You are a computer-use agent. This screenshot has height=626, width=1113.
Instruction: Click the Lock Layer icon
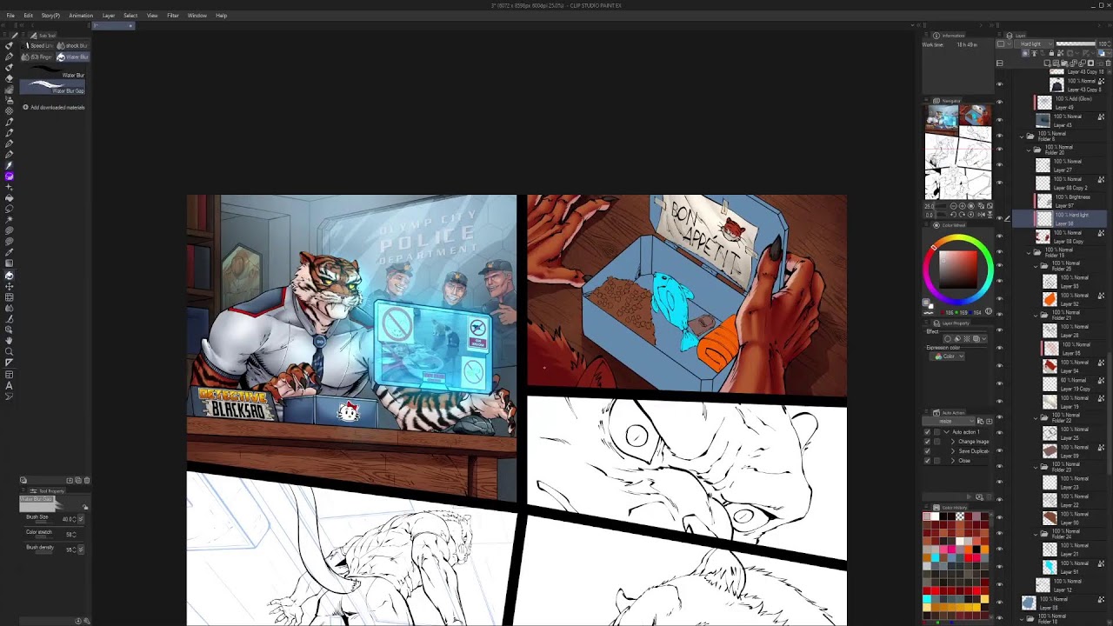pos(1050,53)
